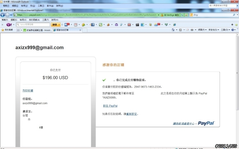Click the Bing search box
Image resolution: width=239 pixels, height=149 pixels.
pyautogui.click(x=212, y=15)
